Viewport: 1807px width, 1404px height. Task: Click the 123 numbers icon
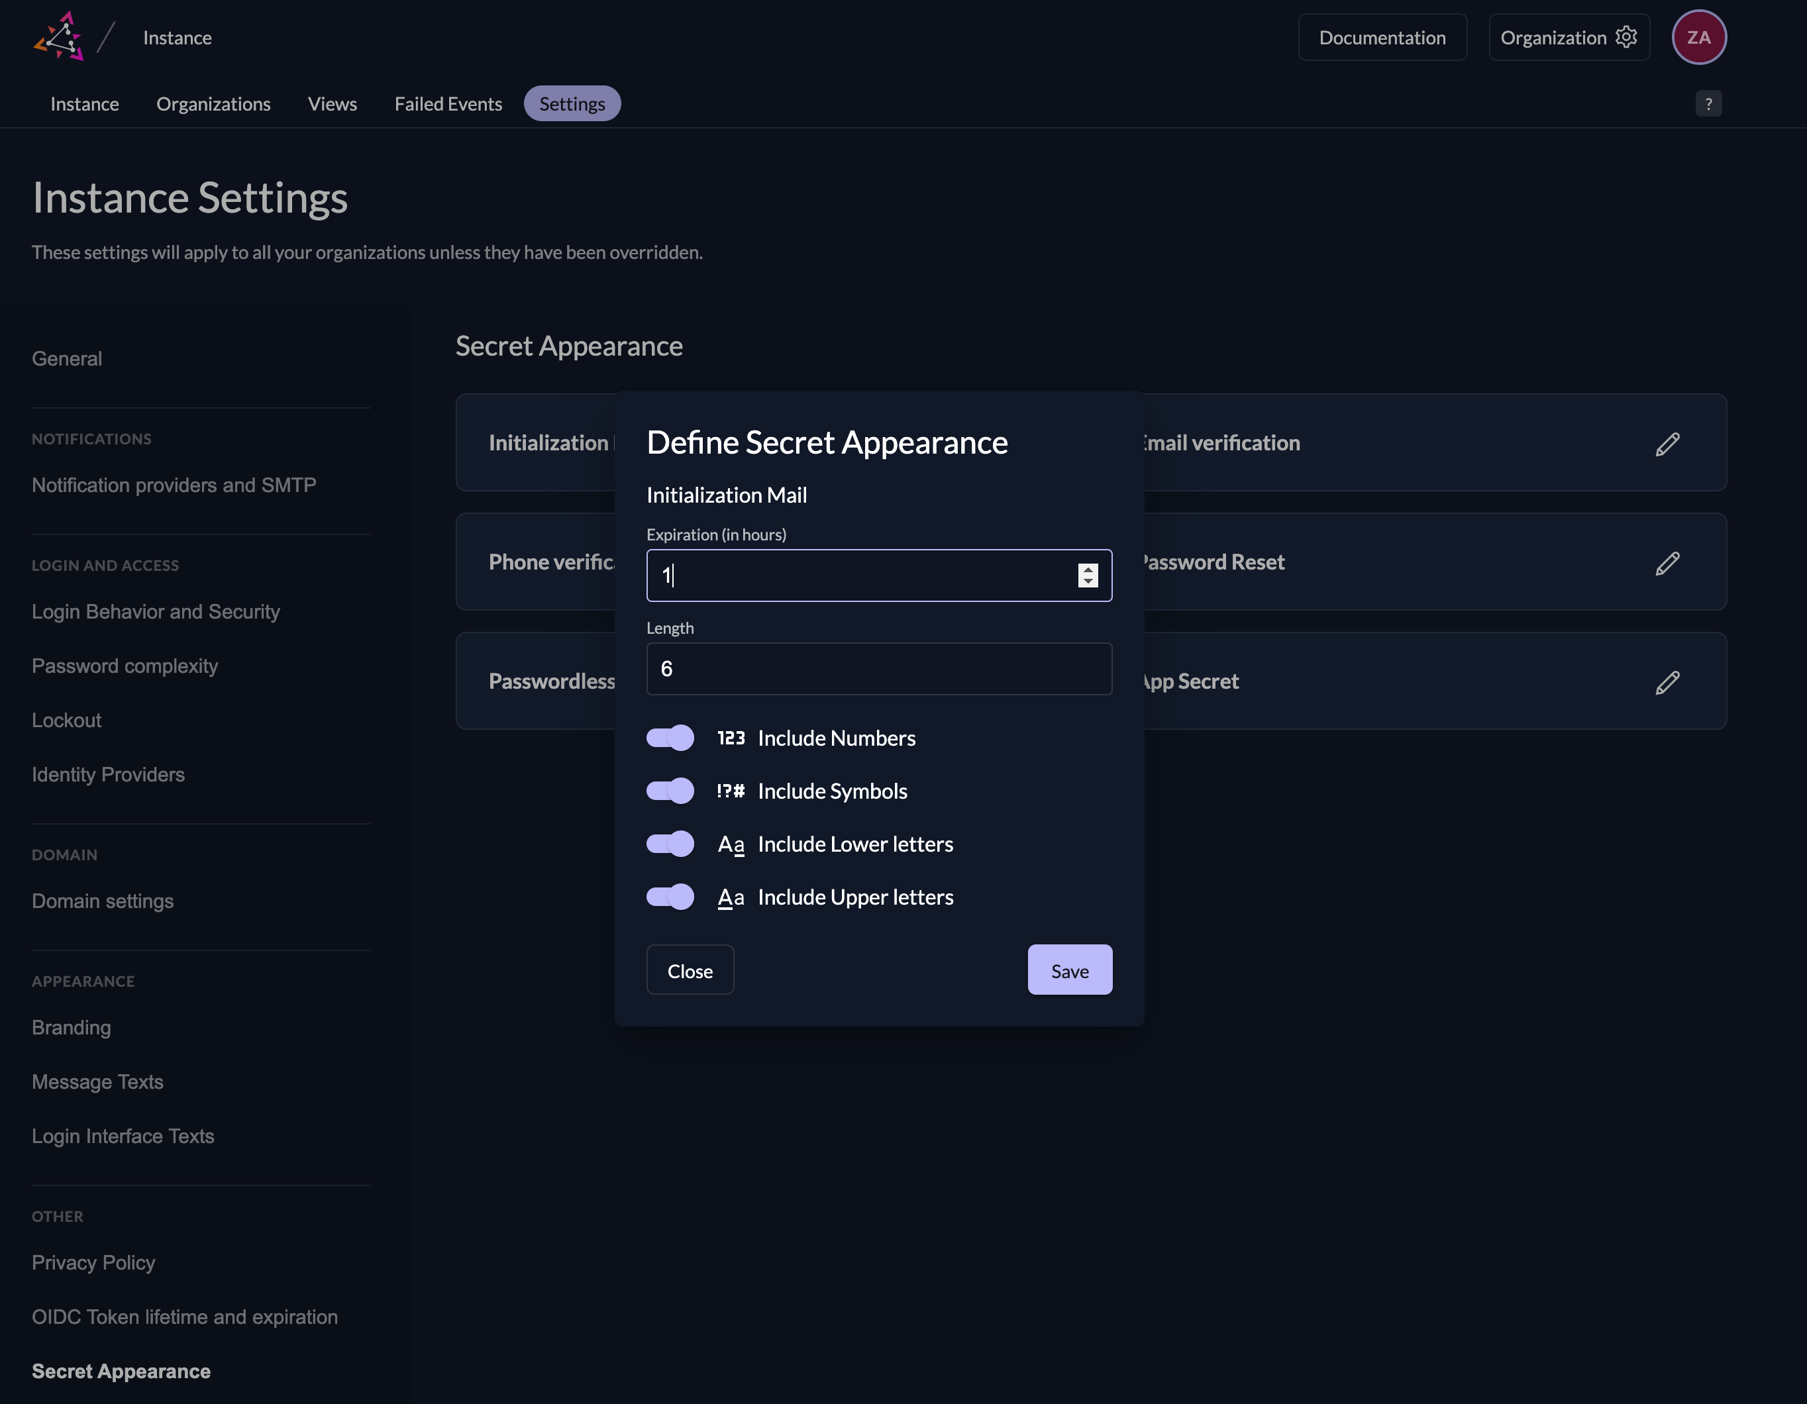click(x=731, y=737)
